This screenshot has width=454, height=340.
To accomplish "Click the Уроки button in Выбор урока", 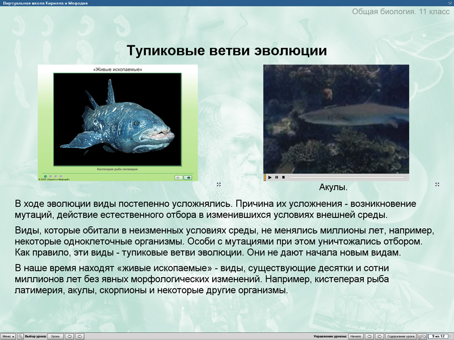I will tap(56, 335).
